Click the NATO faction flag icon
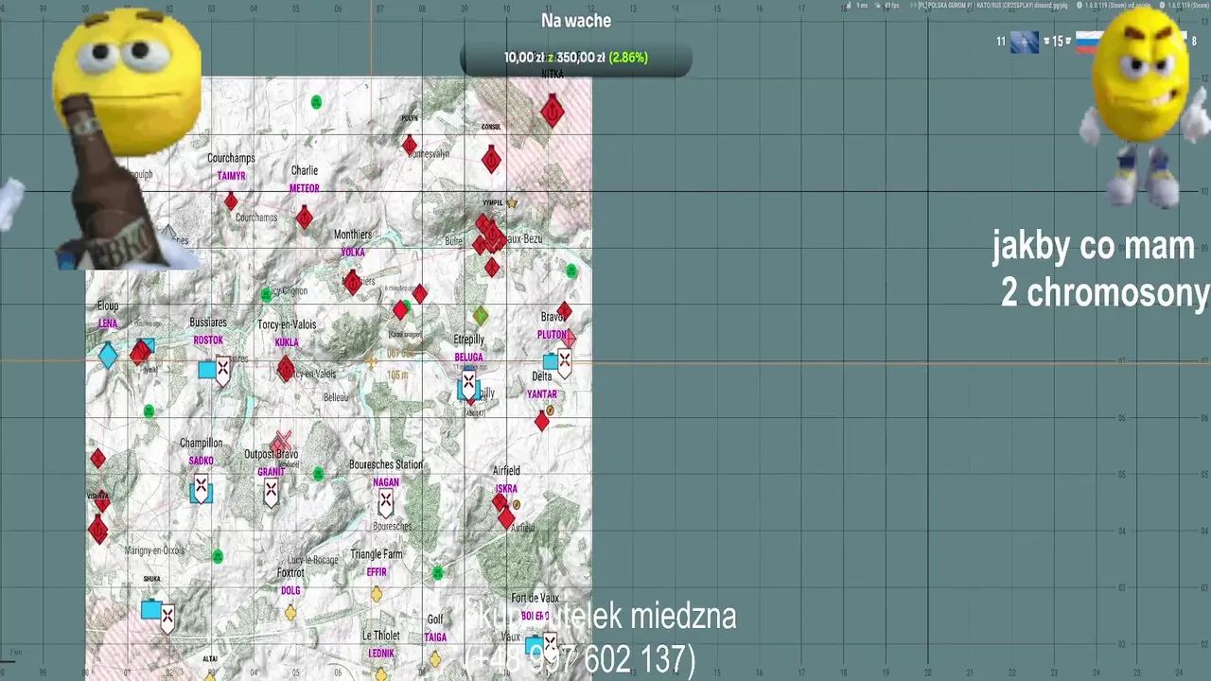This screenshot has width=1211, height=681. pyautogui.click(x=1025, y=42)
